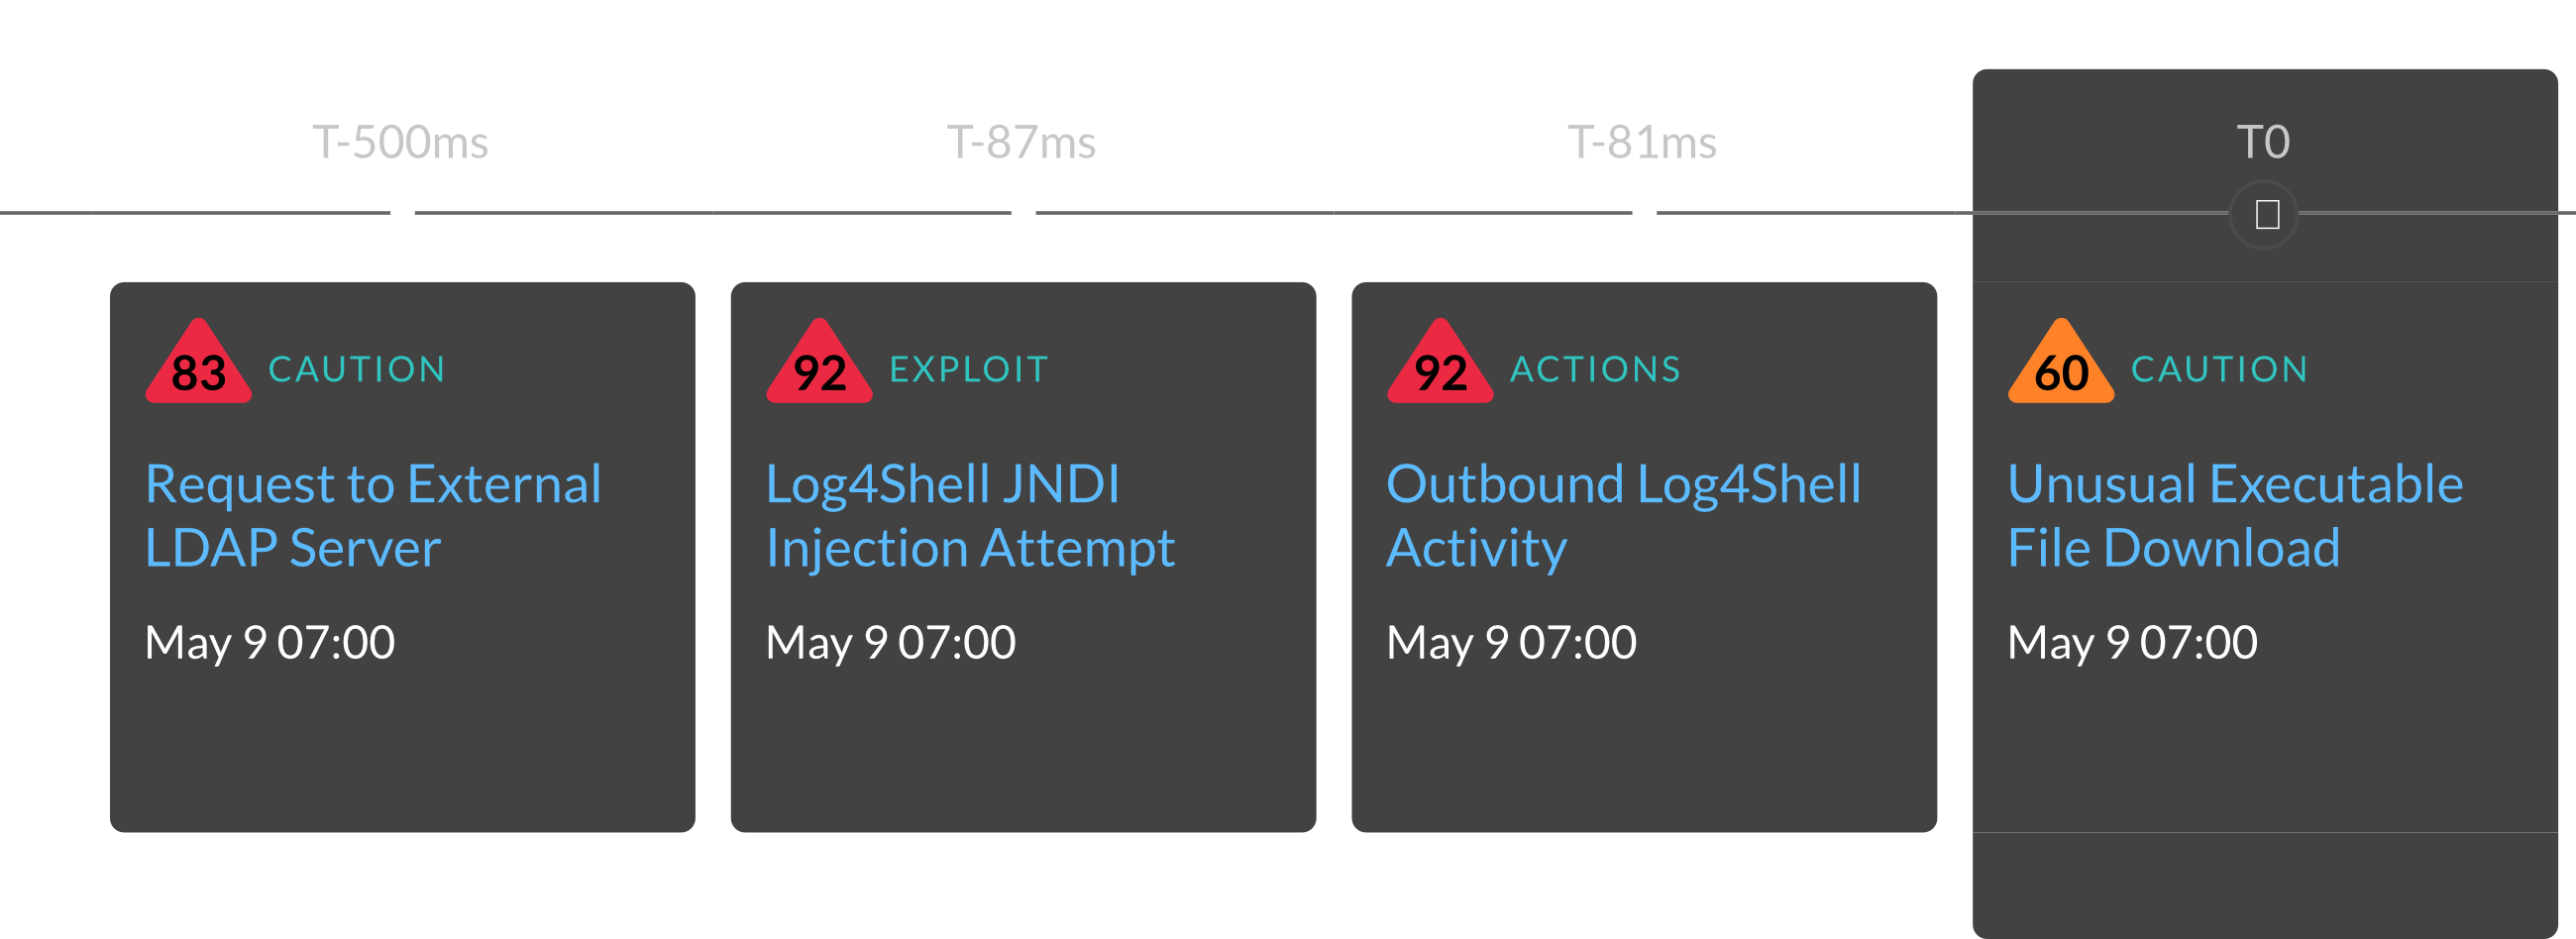Click the T0 timeline label
2576x939 pixels.
2264,142
